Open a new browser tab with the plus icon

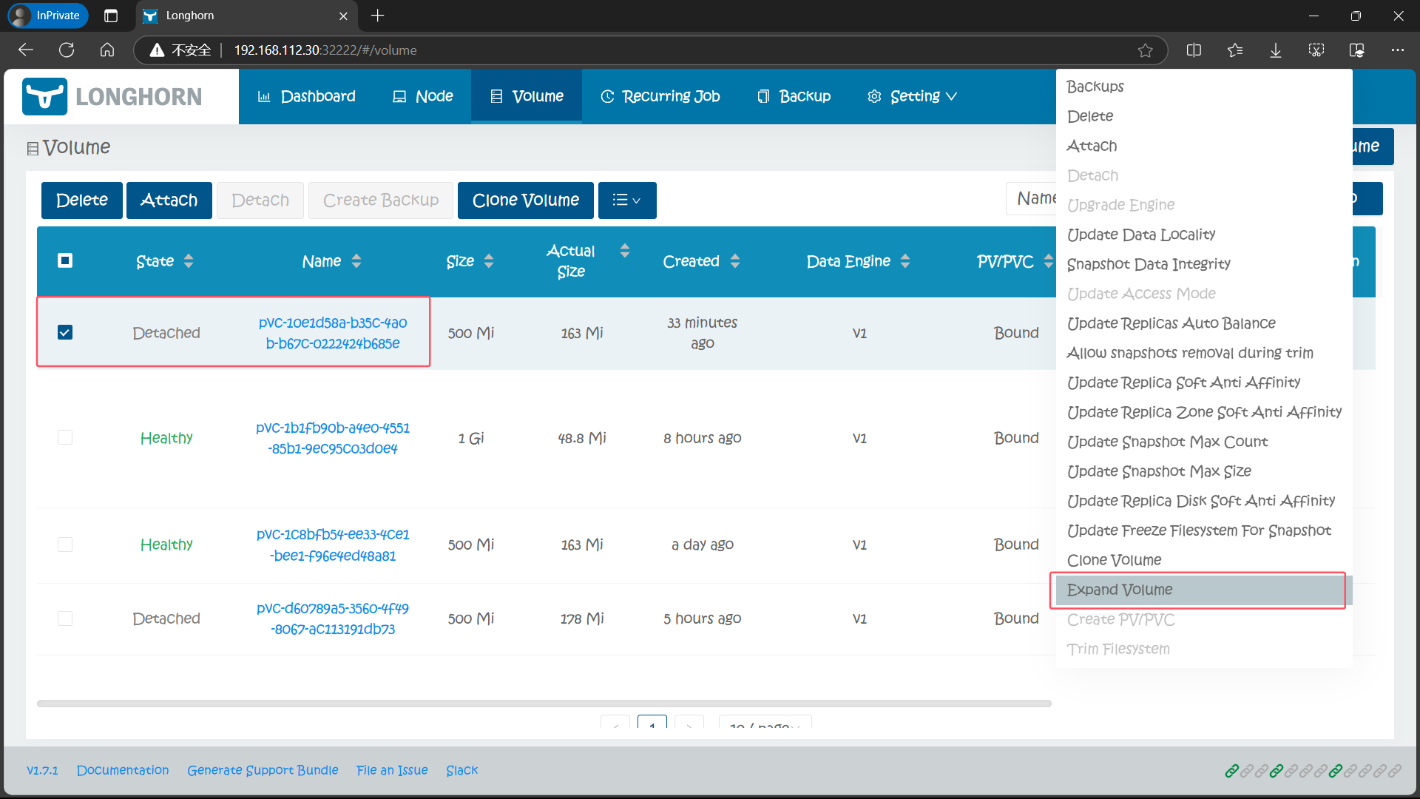point(377,16)
